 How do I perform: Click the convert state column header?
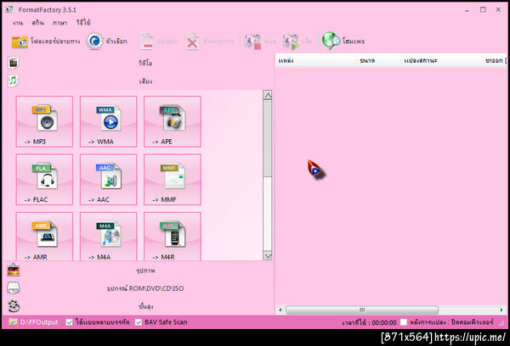coord(441,60)
